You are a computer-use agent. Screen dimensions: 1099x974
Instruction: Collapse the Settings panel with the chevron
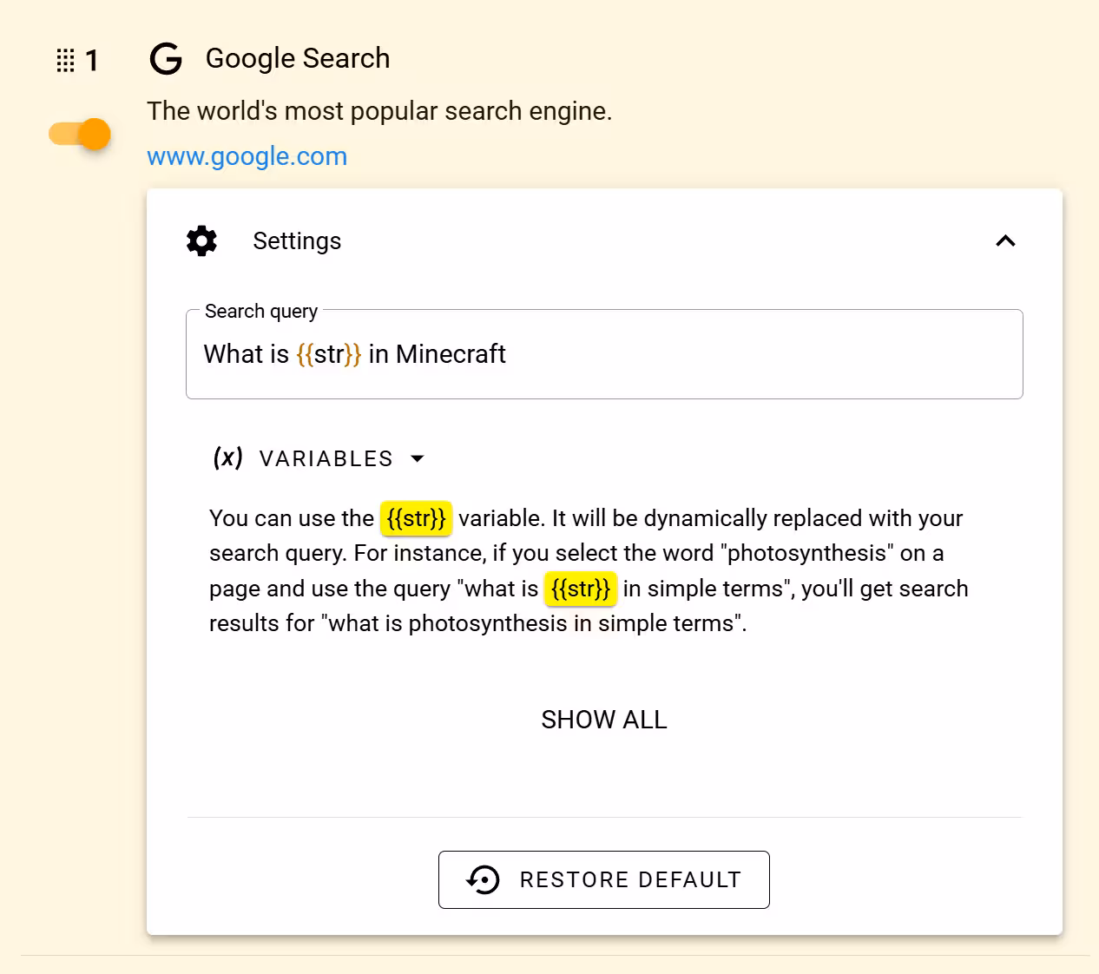coord(1005,241)
